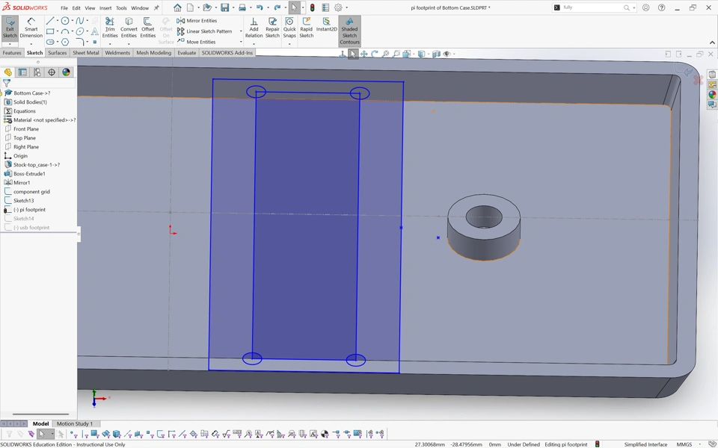Select the Offset Entities tool
The width and height of the screenshot is (718, 448).
click(x=148, y=28)
